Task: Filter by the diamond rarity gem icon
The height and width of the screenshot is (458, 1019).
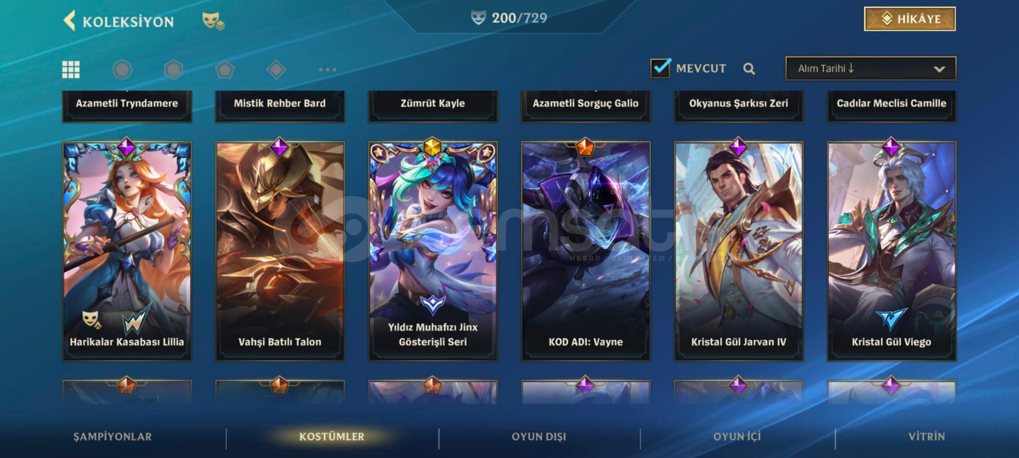Action: click(276, 70)
